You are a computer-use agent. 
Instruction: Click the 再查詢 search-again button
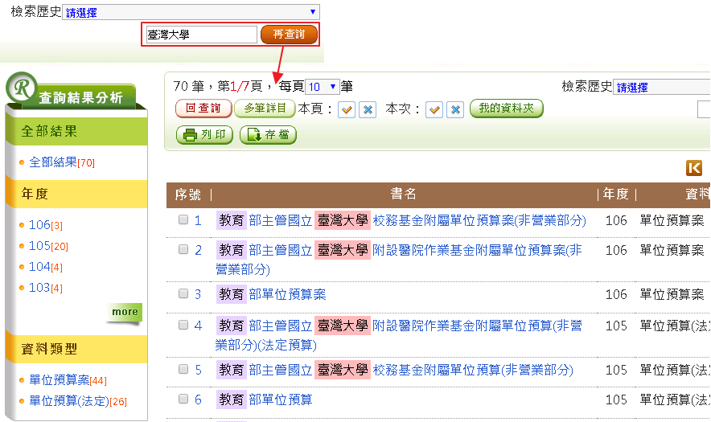click(289, 35)
